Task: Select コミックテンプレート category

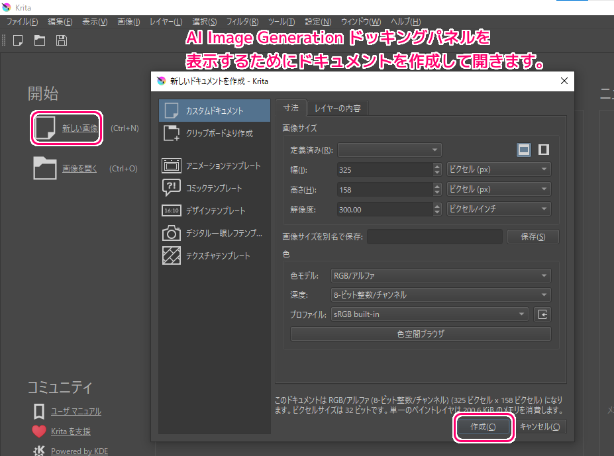Action: point(214,188)
